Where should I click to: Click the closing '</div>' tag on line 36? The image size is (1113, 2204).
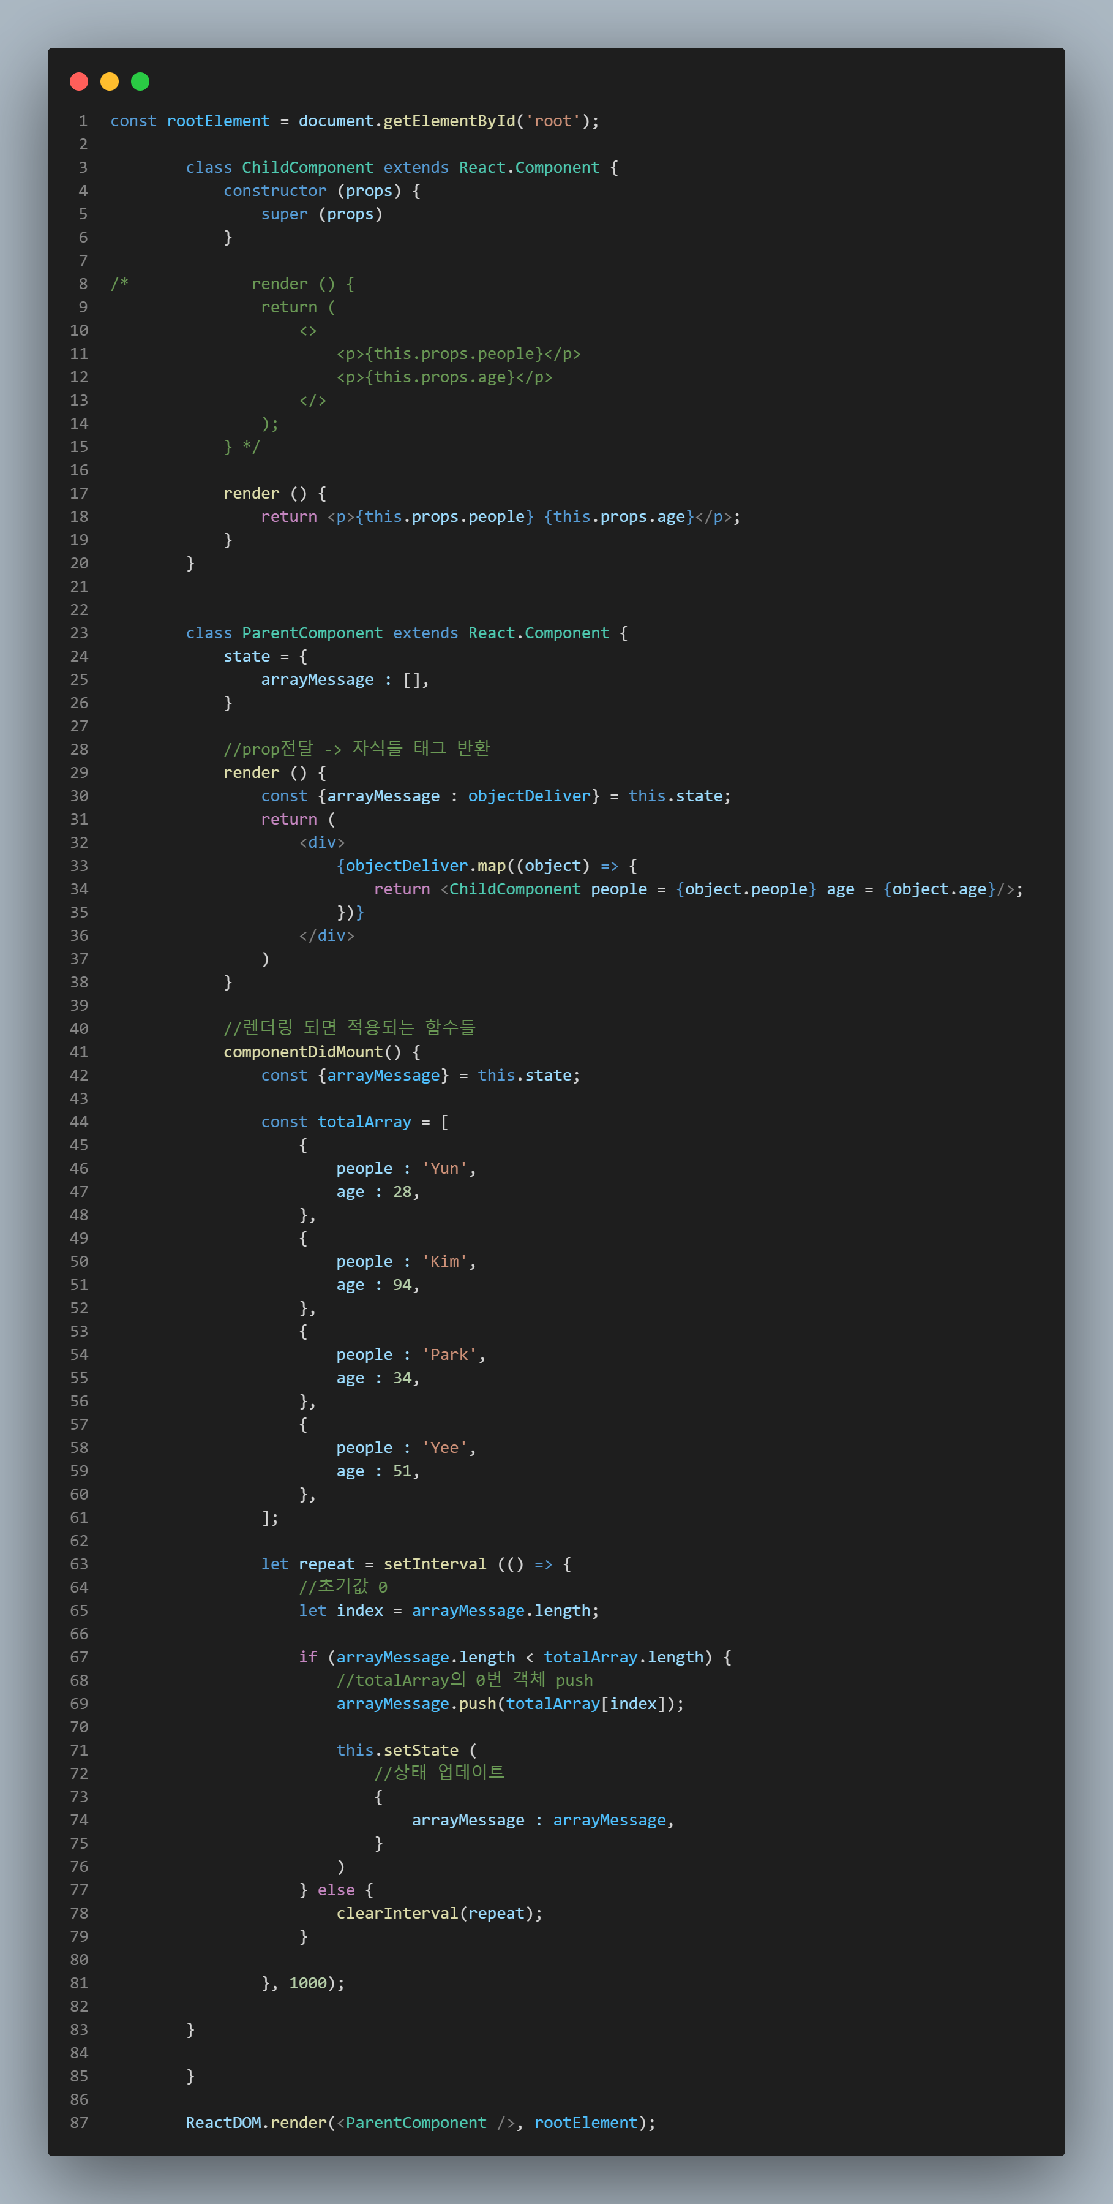pos(326,936)
